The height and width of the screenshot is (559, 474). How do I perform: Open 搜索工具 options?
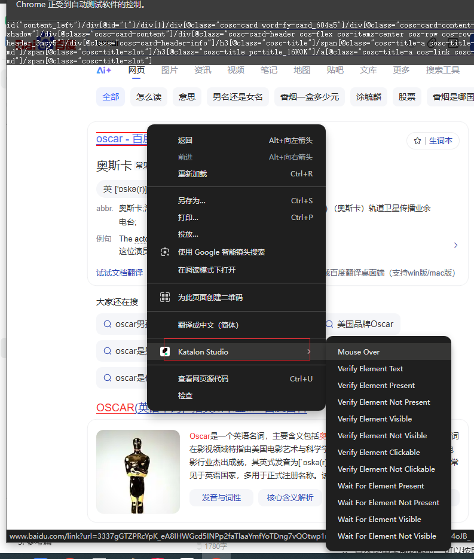pos(443,70)
